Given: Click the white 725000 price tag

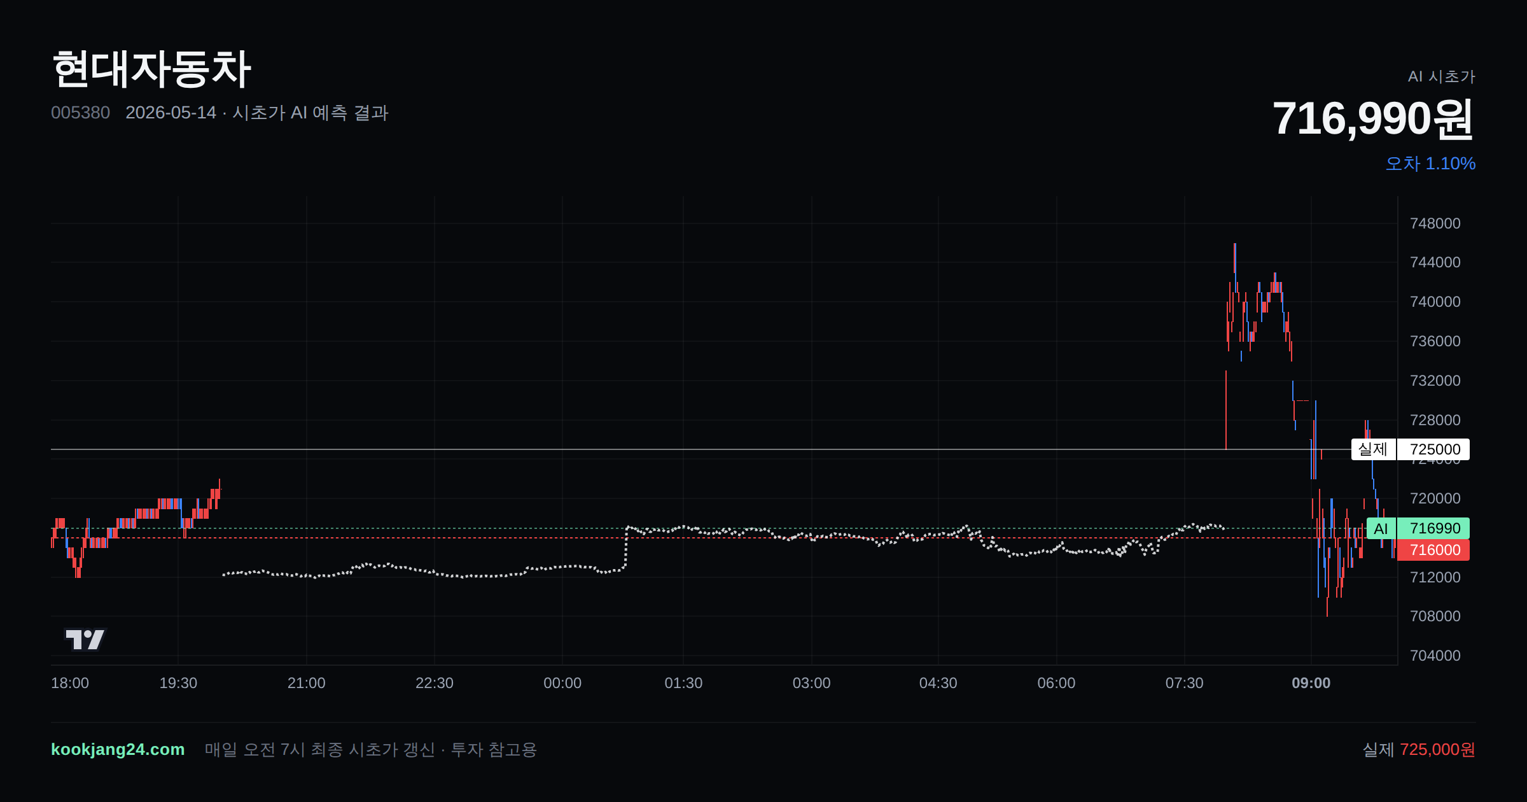Looking at the screenshot, I should coord(1433,449).
